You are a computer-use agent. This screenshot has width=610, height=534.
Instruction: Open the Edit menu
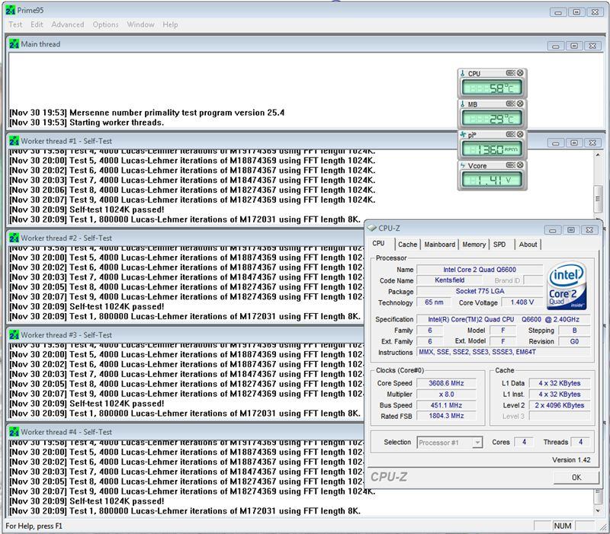pyautogui.click(x=37, y=24)
